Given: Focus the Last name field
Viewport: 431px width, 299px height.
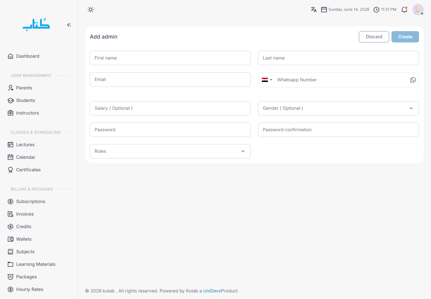Looking at the screenshot, I should tap(339, 58).
